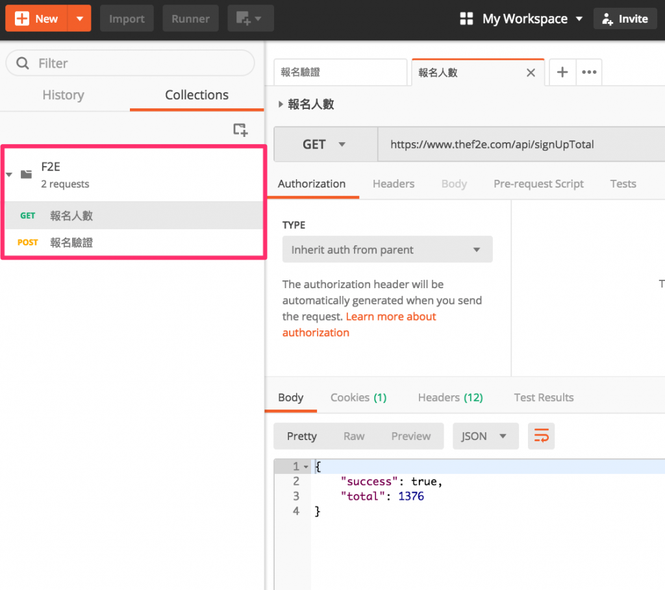Open the Pre-request Script tab
This screenshot has height=590, width=665.
[x=538, y=184]
